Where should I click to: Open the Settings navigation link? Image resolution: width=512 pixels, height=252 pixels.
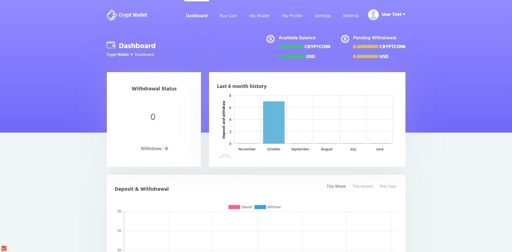point(323,16)
